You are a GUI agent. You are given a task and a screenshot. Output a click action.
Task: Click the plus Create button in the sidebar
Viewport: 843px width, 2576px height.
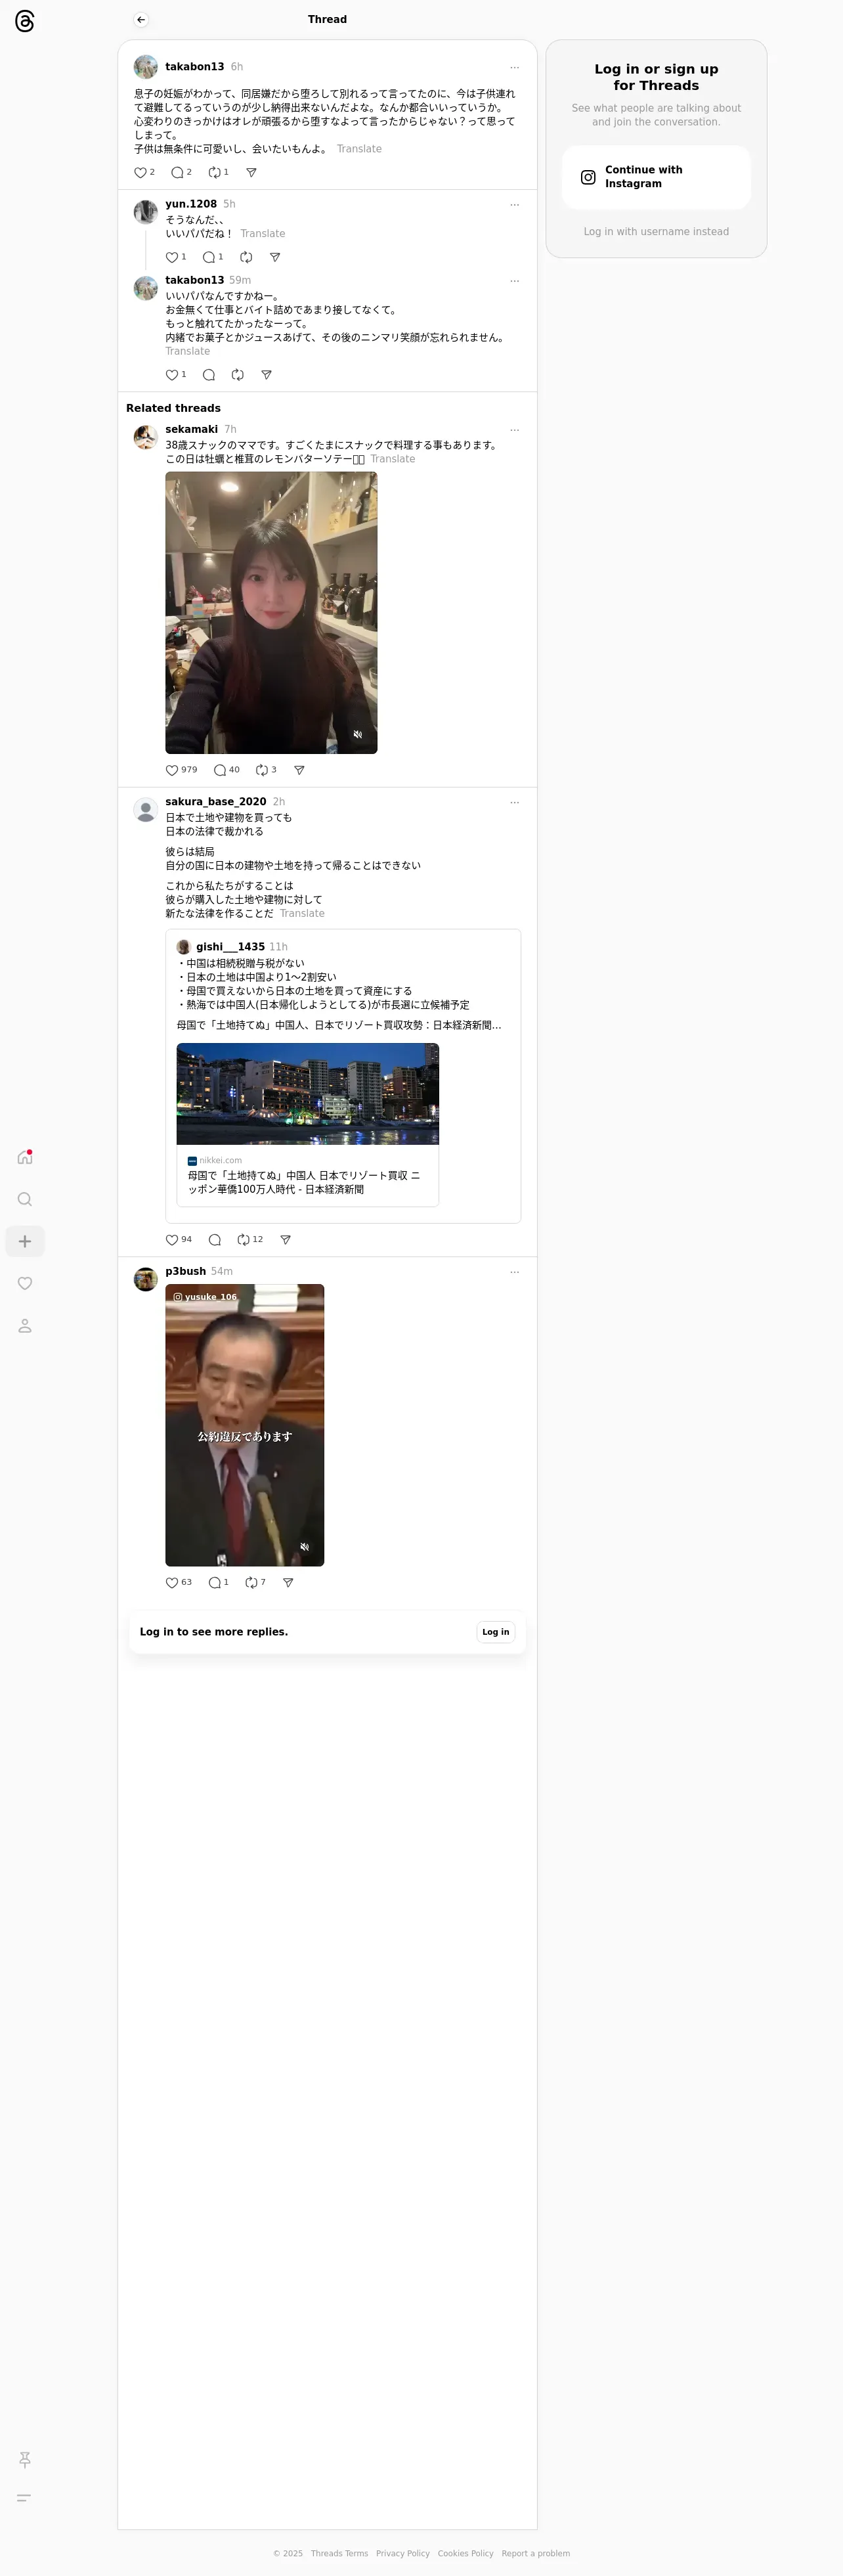25,1241
